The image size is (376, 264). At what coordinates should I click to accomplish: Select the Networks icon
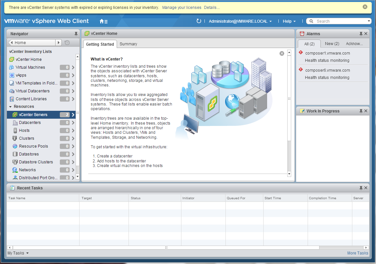(x=15, y=170)
